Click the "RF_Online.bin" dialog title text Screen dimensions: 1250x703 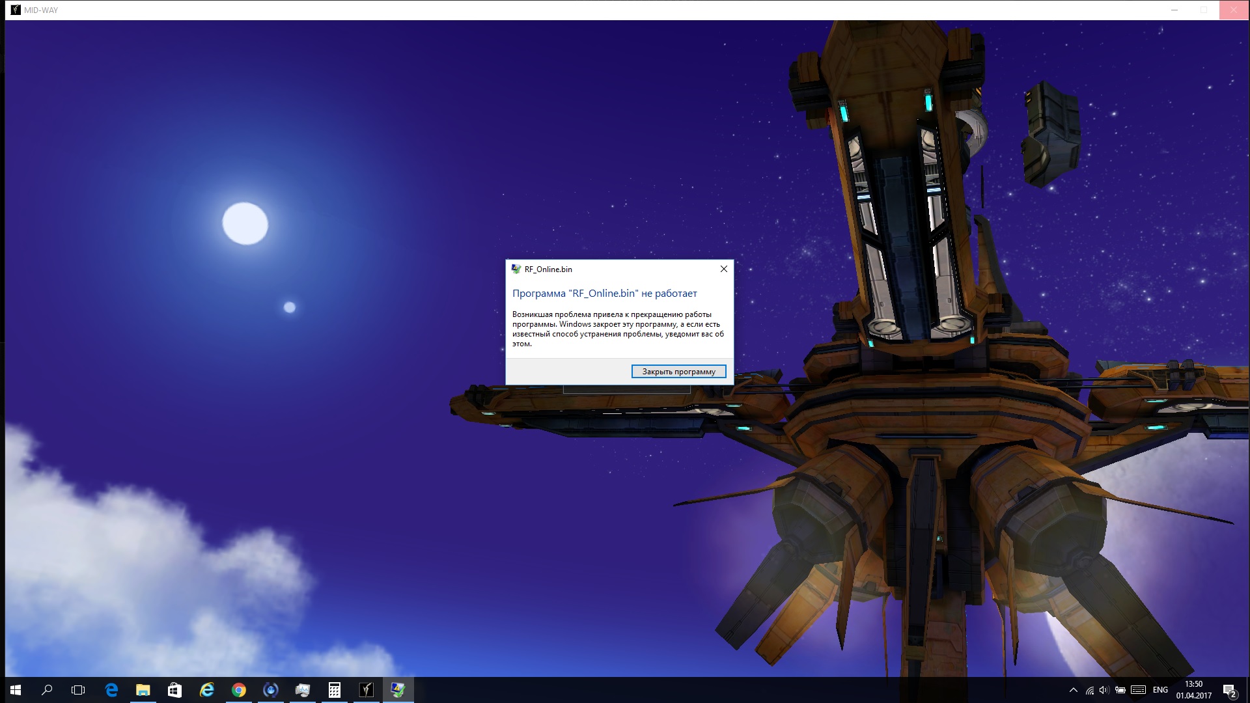click(548, 269)
